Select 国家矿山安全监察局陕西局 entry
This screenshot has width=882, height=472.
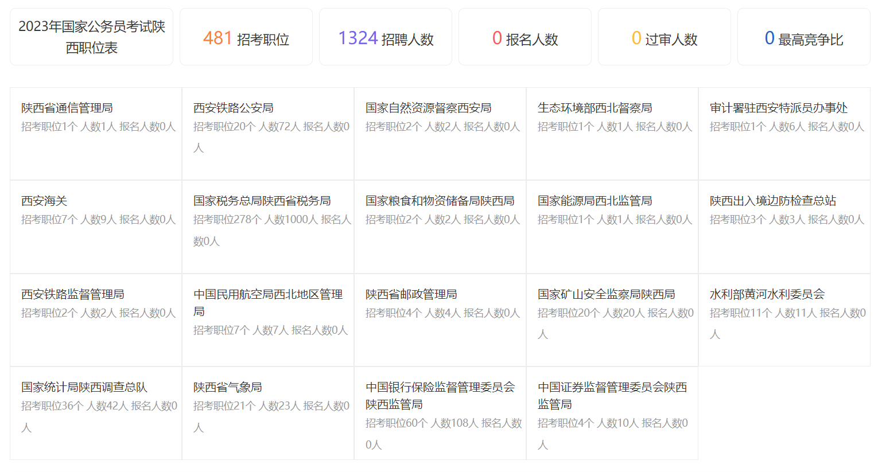coord(612,320)
